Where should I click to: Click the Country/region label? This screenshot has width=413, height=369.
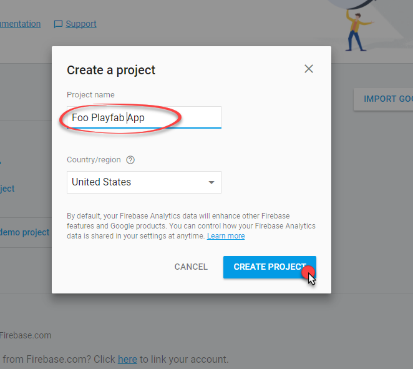[x=94, y=160]
